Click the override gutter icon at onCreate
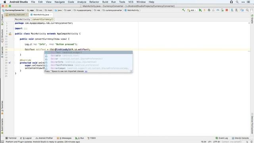 [10, 63]
